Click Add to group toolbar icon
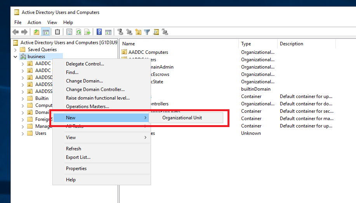 tap(165, 32)
